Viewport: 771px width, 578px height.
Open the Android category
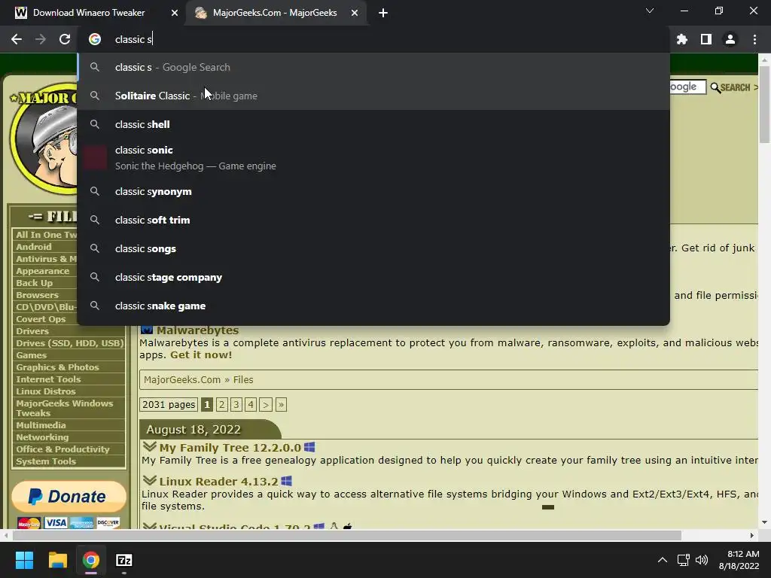33,247
